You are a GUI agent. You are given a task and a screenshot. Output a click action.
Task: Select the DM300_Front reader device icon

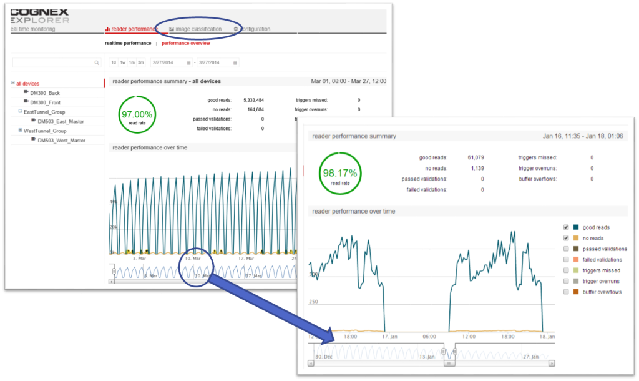click(26, 102)
